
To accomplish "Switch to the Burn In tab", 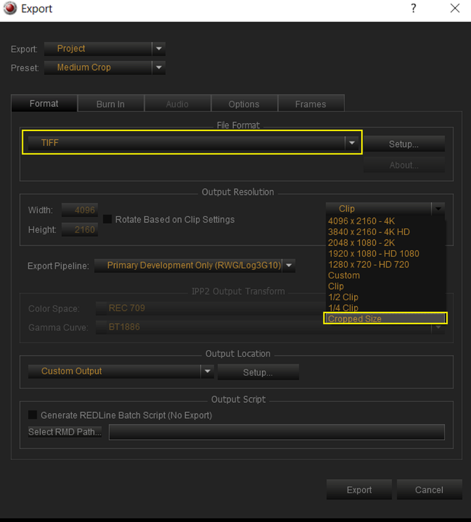I will click(110, 104).
